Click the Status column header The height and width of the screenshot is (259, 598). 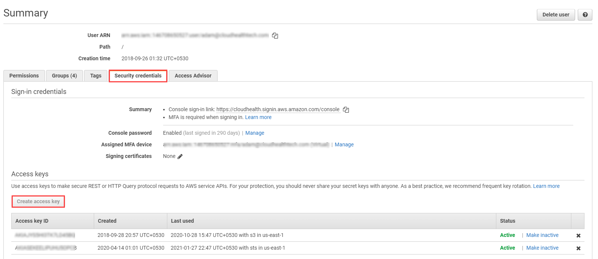pyautogui.click(x=533, y=221)
